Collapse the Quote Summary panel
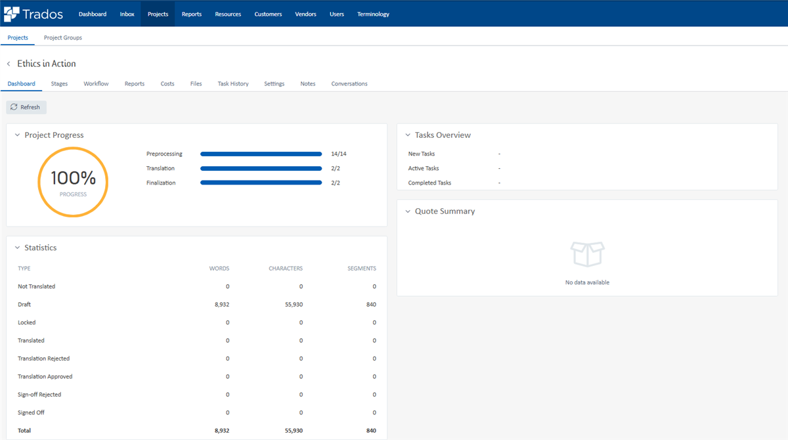This screenshot has width=788, height=440. point(407,211)
